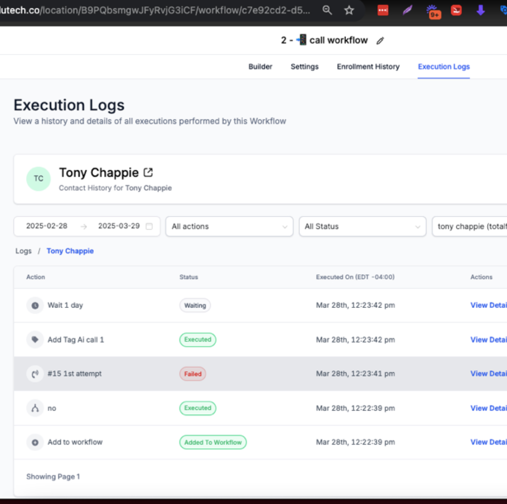Click the tag icon for Add Tag Ai call 1
Screen dimensions: 507x504
coord(35,340)
